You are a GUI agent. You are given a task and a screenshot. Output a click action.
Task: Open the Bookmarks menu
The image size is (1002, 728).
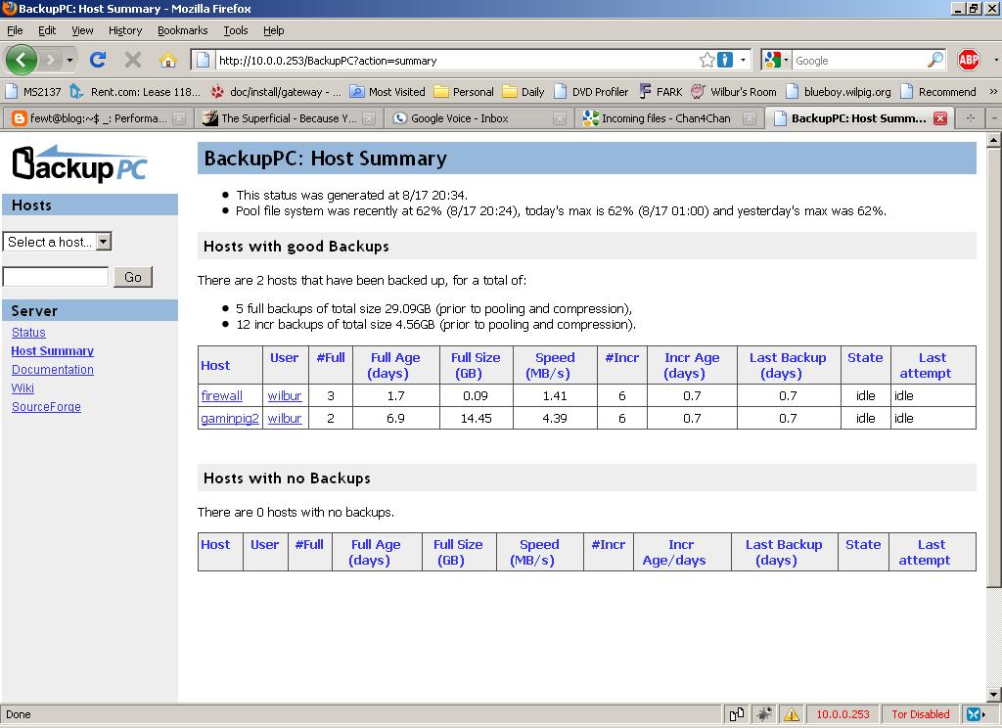[x=182, y=30]
